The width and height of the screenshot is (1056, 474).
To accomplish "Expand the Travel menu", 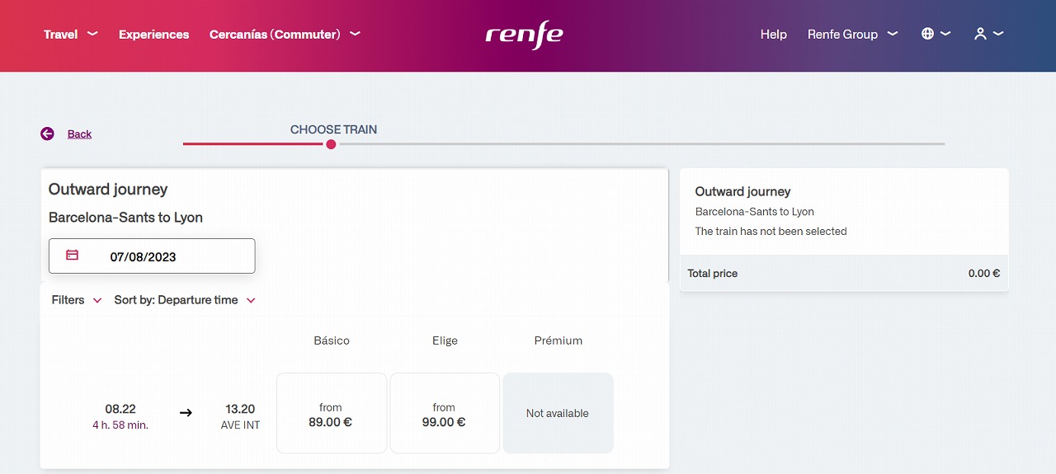I will click(71, 34).
